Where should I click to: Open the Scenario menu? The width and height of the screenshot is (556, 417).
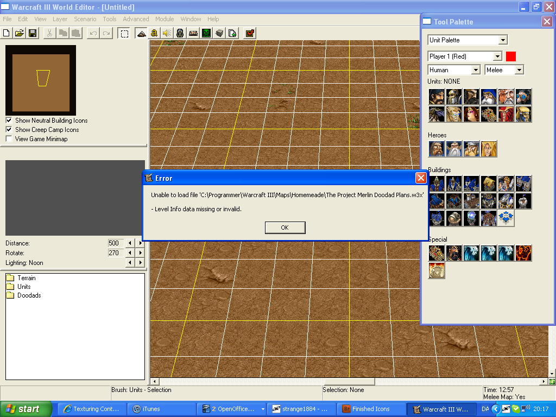pyautogui.click(x=85, y=19)
